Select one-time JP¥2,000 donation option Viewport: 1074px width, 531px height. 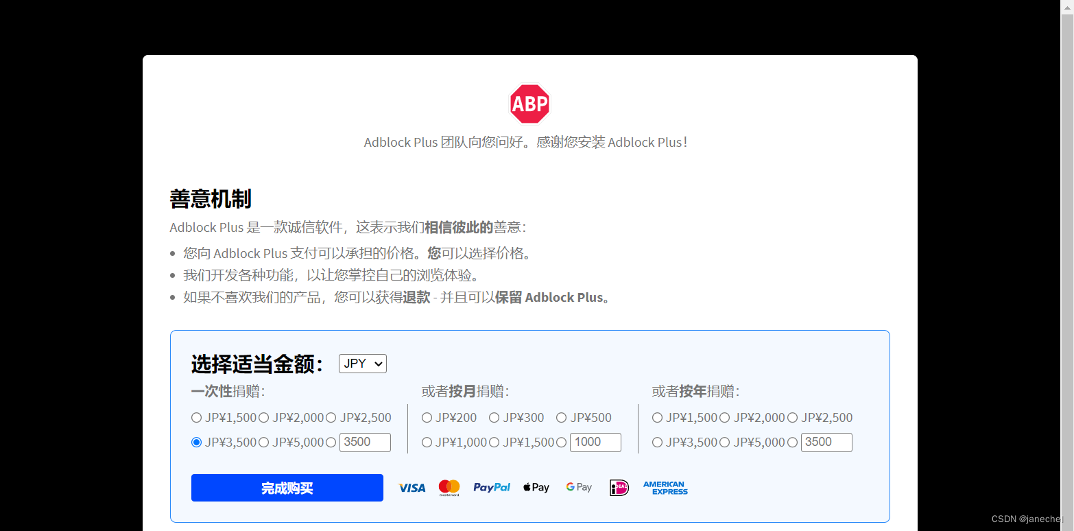[x=264, y=418]
